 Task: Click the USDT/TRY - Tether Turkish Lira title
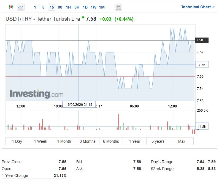point(43,19)
